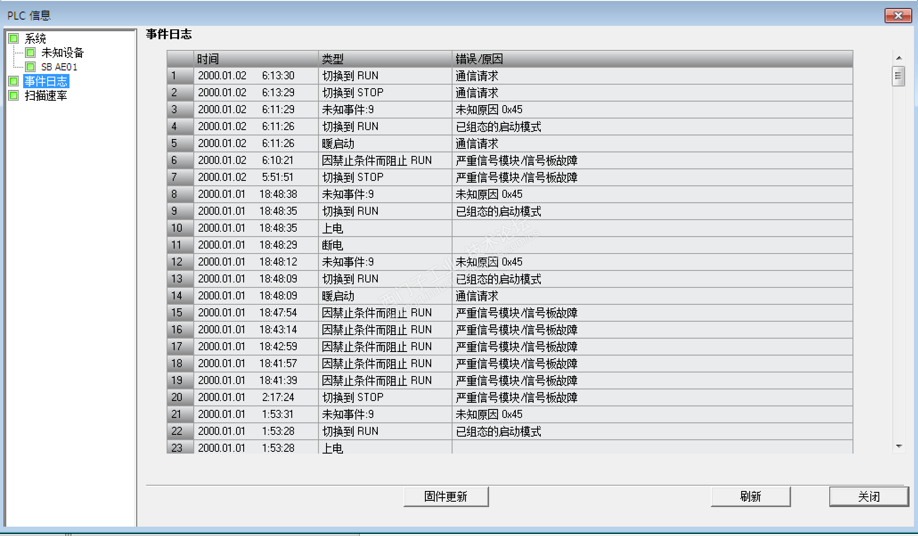Click the event log scrollbar thumb
Screen dimensions: 918x536
(898, 76)
